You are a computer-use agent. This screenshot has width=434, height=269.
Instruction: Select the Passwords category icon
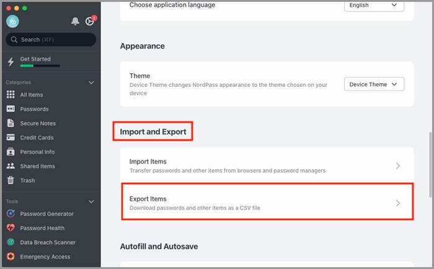11,108
